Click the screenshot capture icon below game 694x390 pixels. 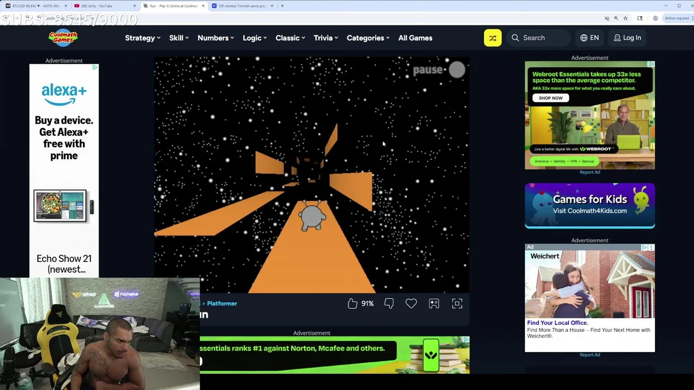[434, 303]
